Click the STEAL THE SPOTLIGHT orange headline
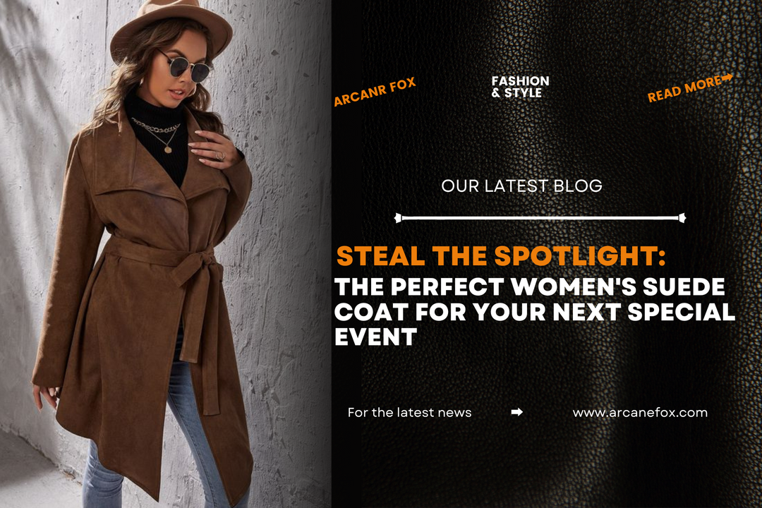The image size is (762, 508). 501,256
